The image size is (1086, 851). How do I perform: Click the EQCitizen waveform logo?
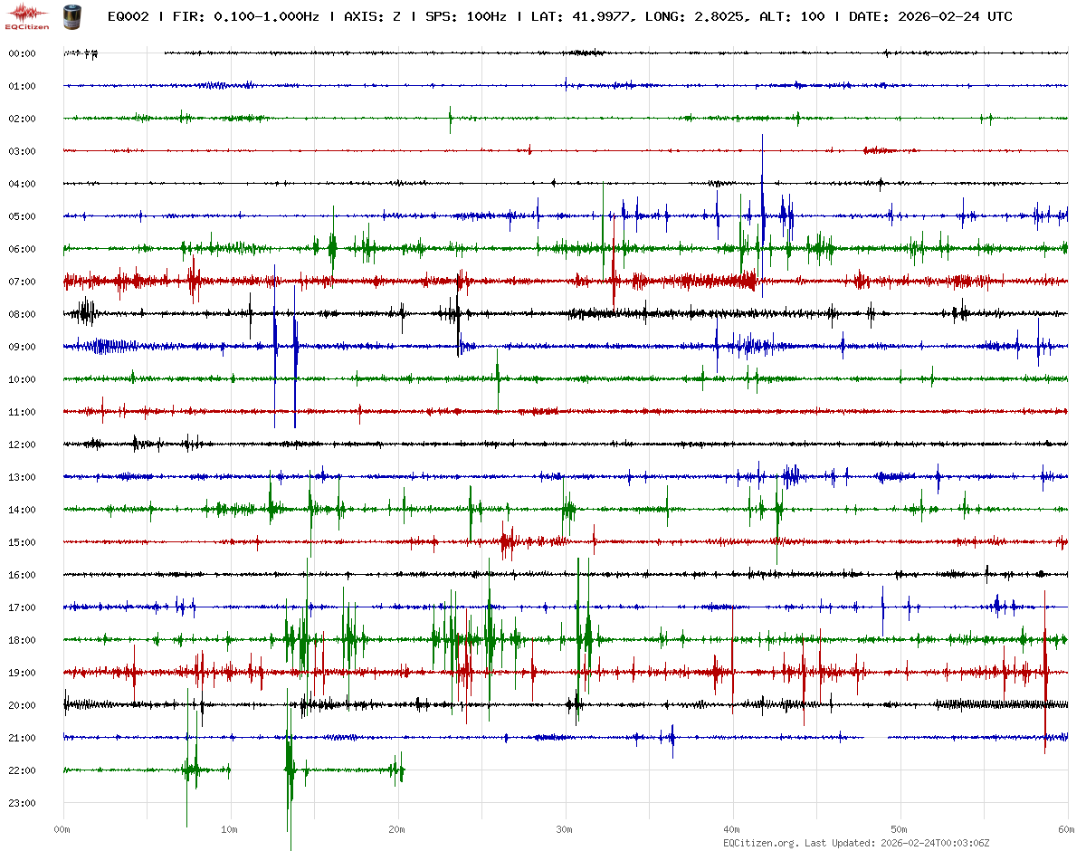(24, 14)
